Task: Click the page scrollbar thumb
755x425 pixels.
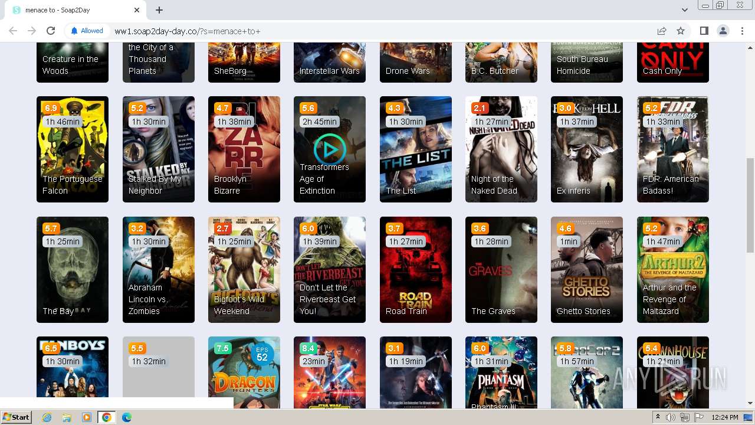Action: click(750, 205)
